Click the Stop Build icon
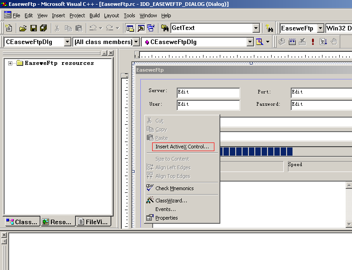 302,42
